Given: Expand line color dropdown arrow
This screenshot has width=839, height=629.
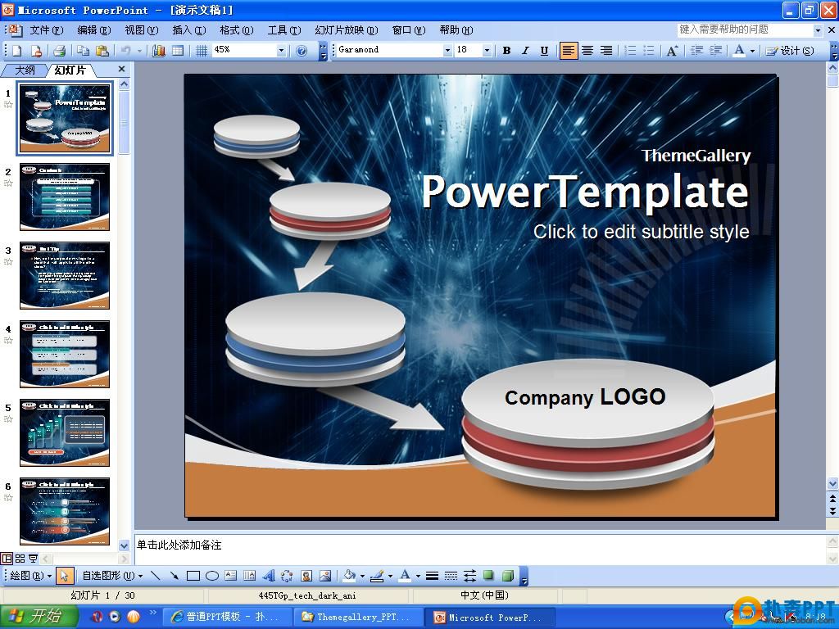Looking at the screenshot, I should pos(390,576).
